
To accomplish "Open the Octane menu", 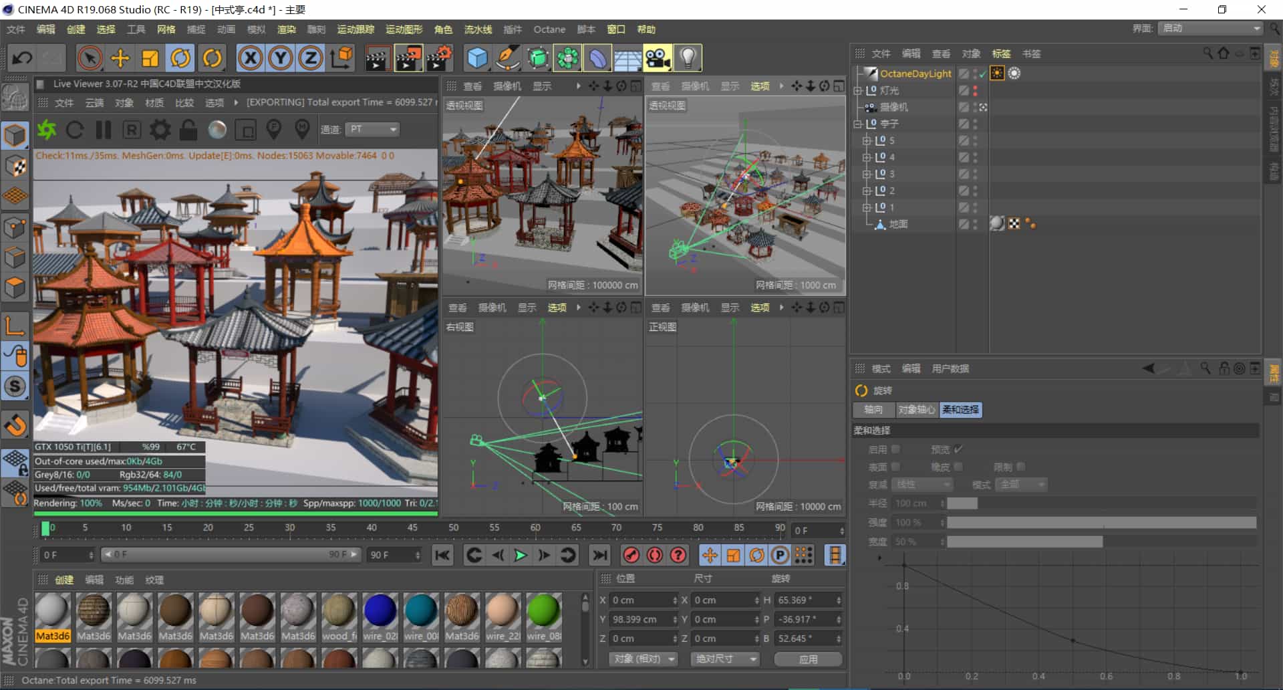I will tap(549, 29).
